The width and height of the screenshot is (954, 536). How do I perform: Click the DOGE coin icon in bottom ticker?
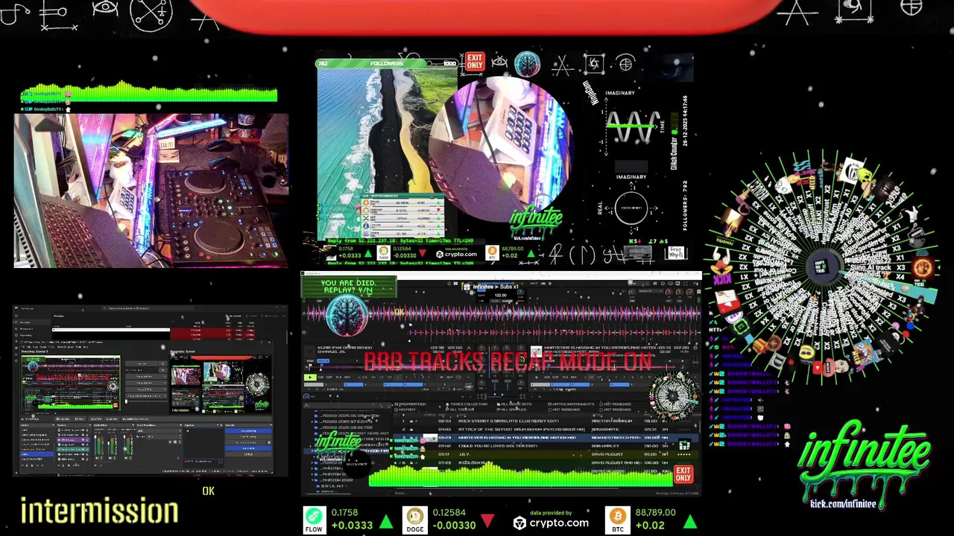414,519
